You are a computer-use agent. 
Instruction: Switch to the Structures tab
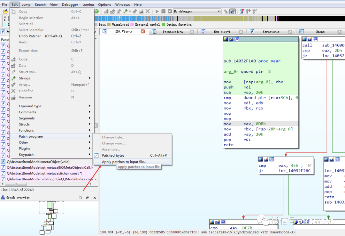point(271,31)
